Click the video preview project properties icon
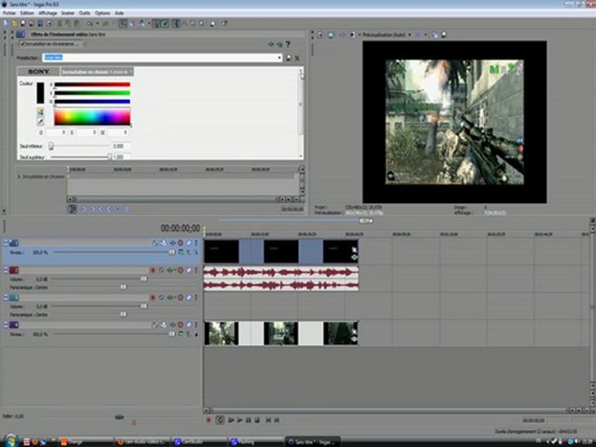 click(320, 35)
